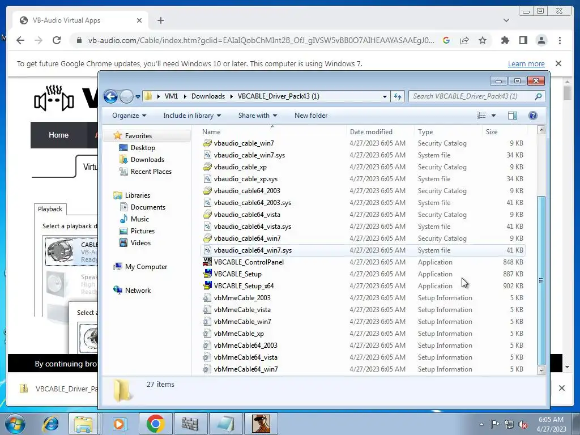Open the Share with menu
The width and height of the screenshot is (580, 435).
[x=258, y=116]
